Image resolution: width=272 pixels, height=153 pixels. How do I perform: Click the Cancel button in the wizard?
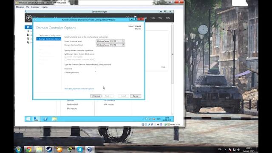[x=136, y=96]
